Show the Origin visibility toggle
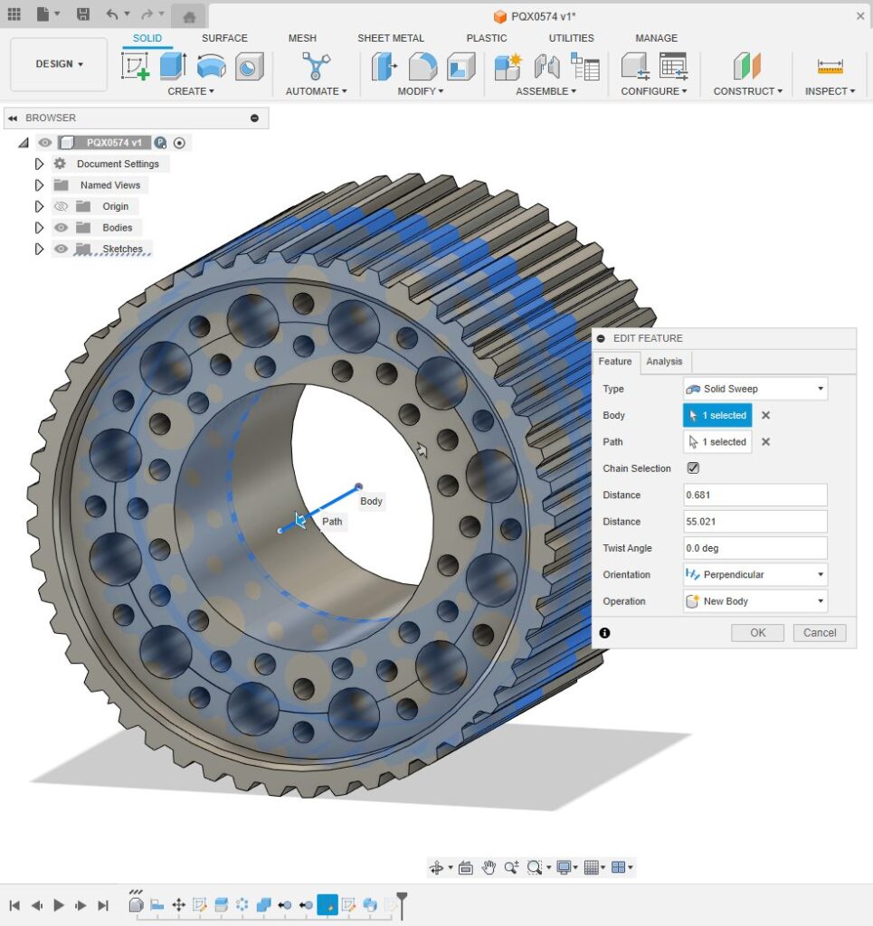This screenshot has width=873, height=926. (x=61, y=206)
